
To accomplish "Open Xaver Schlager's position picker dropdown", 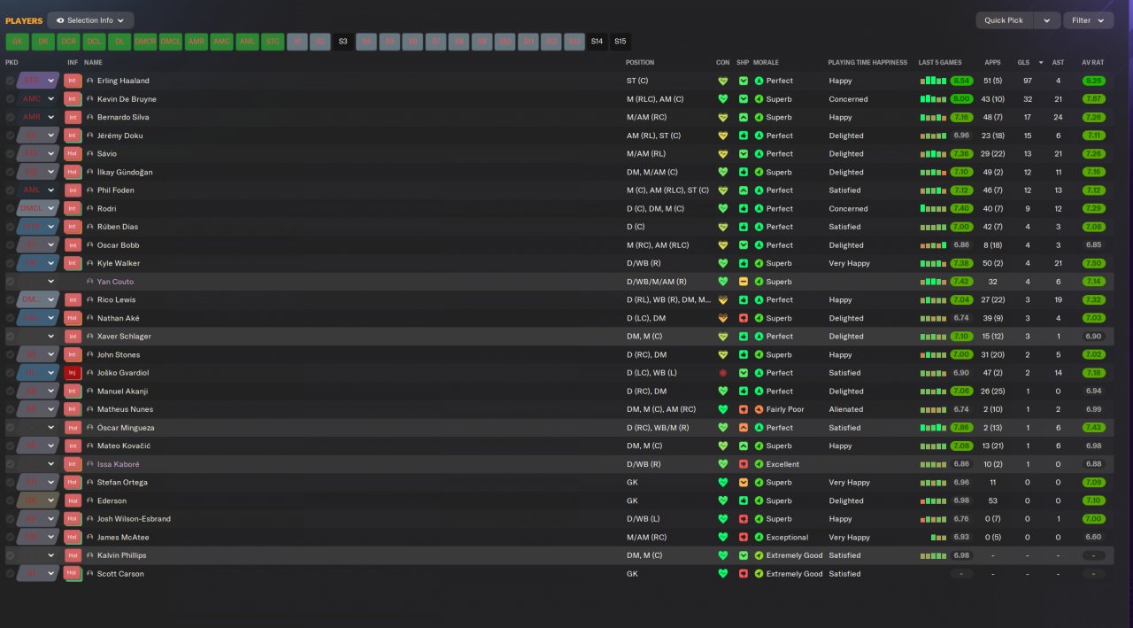I will click(x=38, y=337).
